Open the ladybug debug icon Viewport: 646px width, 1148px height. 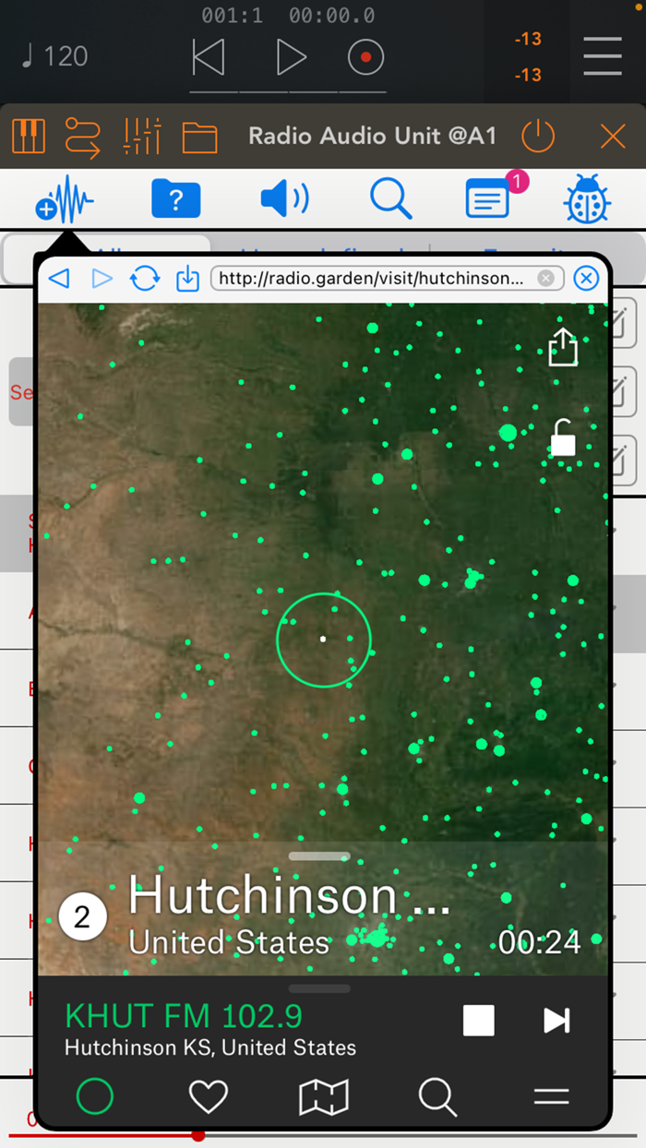(588, 199)
